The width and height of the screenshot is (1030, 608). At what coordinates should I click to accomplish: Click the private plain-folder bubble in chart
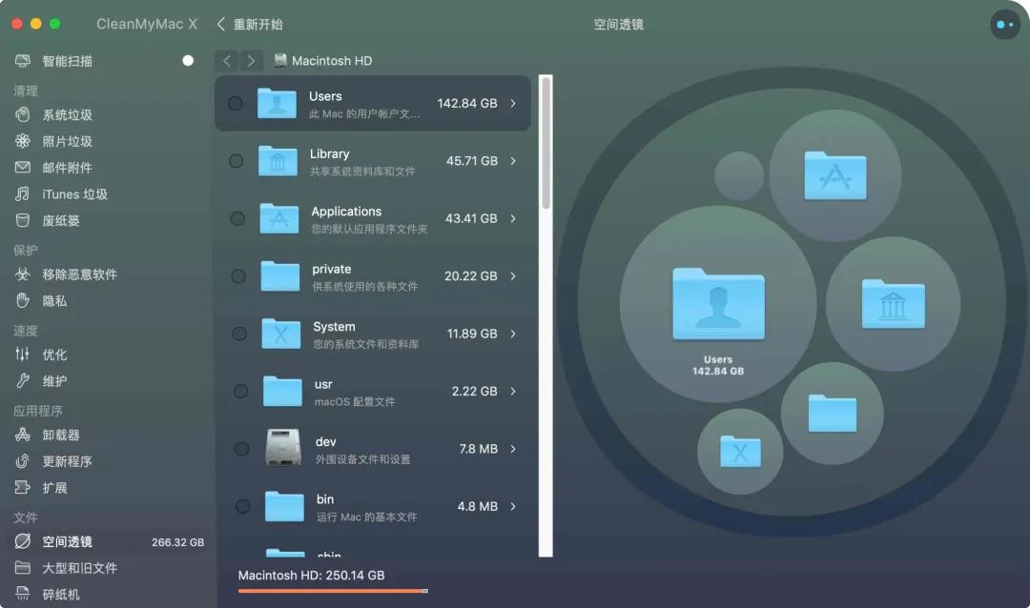point(833,413)
